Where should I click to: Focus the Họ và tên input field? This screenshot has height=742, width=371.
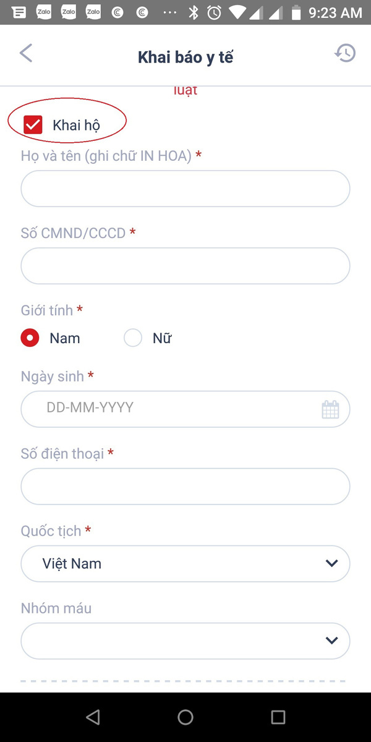(x=185, y=189)
